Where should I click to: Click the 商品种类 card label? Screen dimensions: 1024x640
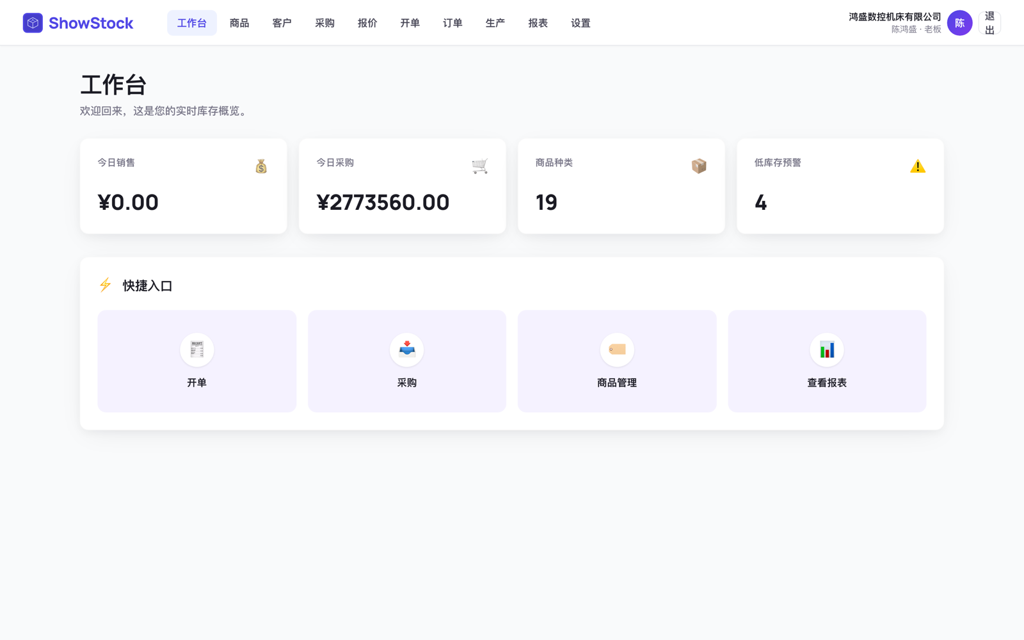click(554, 163)
